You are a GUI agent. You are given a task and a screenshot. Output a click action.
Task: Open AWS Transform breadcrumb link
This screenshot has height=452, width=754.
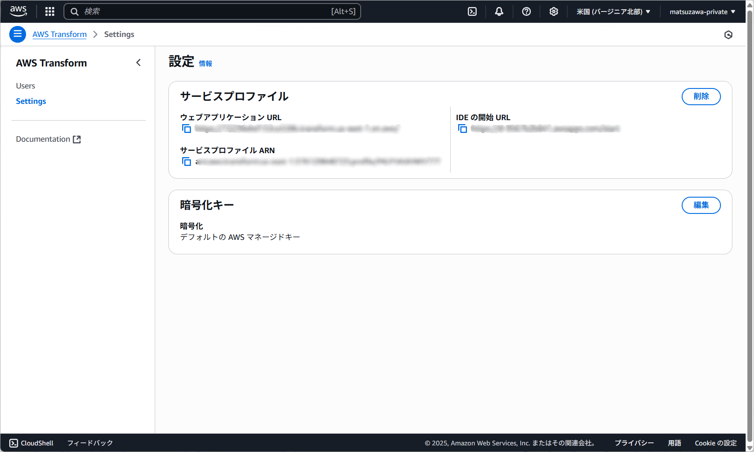[59, 34]
